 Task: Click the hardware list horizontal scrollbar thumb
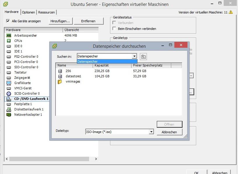click(x=49, y=159)
